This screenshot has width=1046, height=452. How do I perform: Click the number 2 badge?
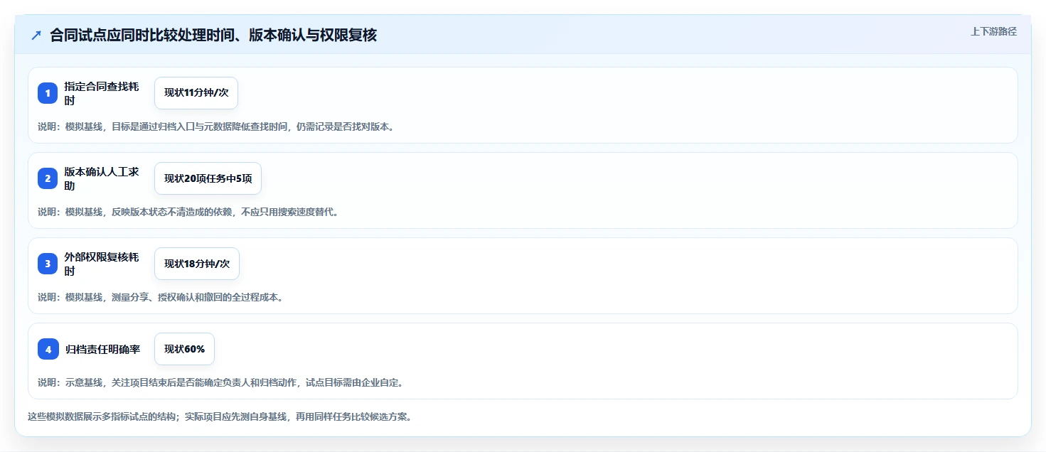pos(48,178)
